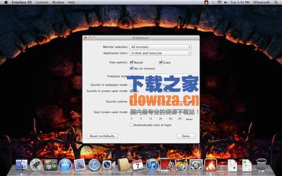
Task: Enable Automatically start at login
Action: coord(131,125)
